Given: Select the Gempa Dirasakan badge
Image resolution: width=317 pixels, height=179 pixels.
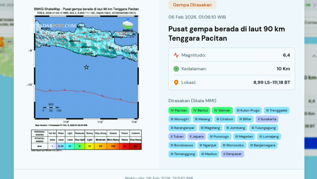Looking at the screenshot, I should pyautogui.click(x=192, y=5).
